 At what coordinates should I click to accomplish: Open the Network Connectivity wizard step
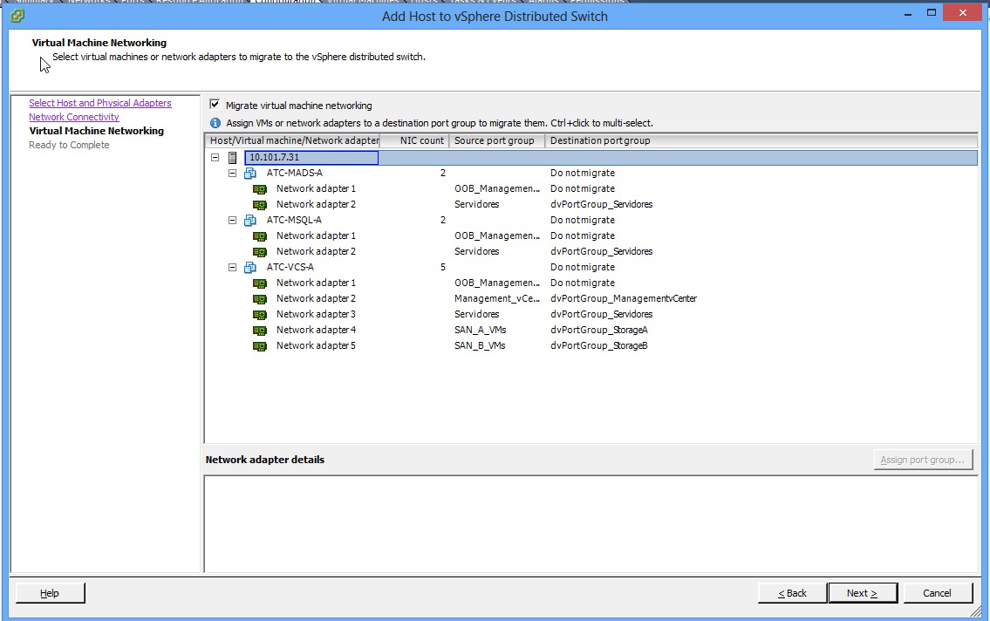(x=73, y=117)
